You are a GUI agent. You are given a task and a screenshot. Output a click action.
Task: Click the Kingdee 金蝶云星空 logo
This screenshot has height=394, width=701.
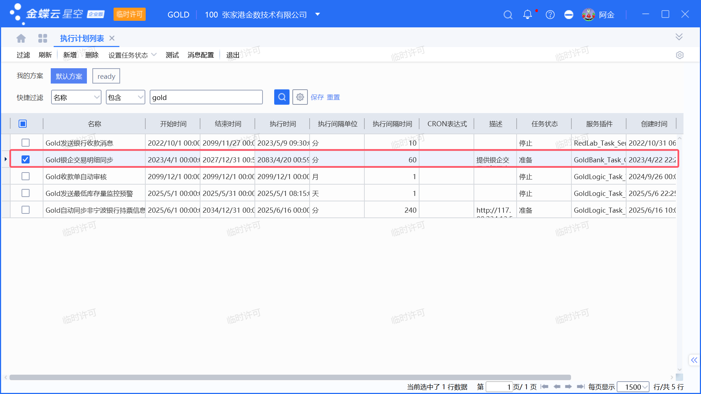click(57, 14)
